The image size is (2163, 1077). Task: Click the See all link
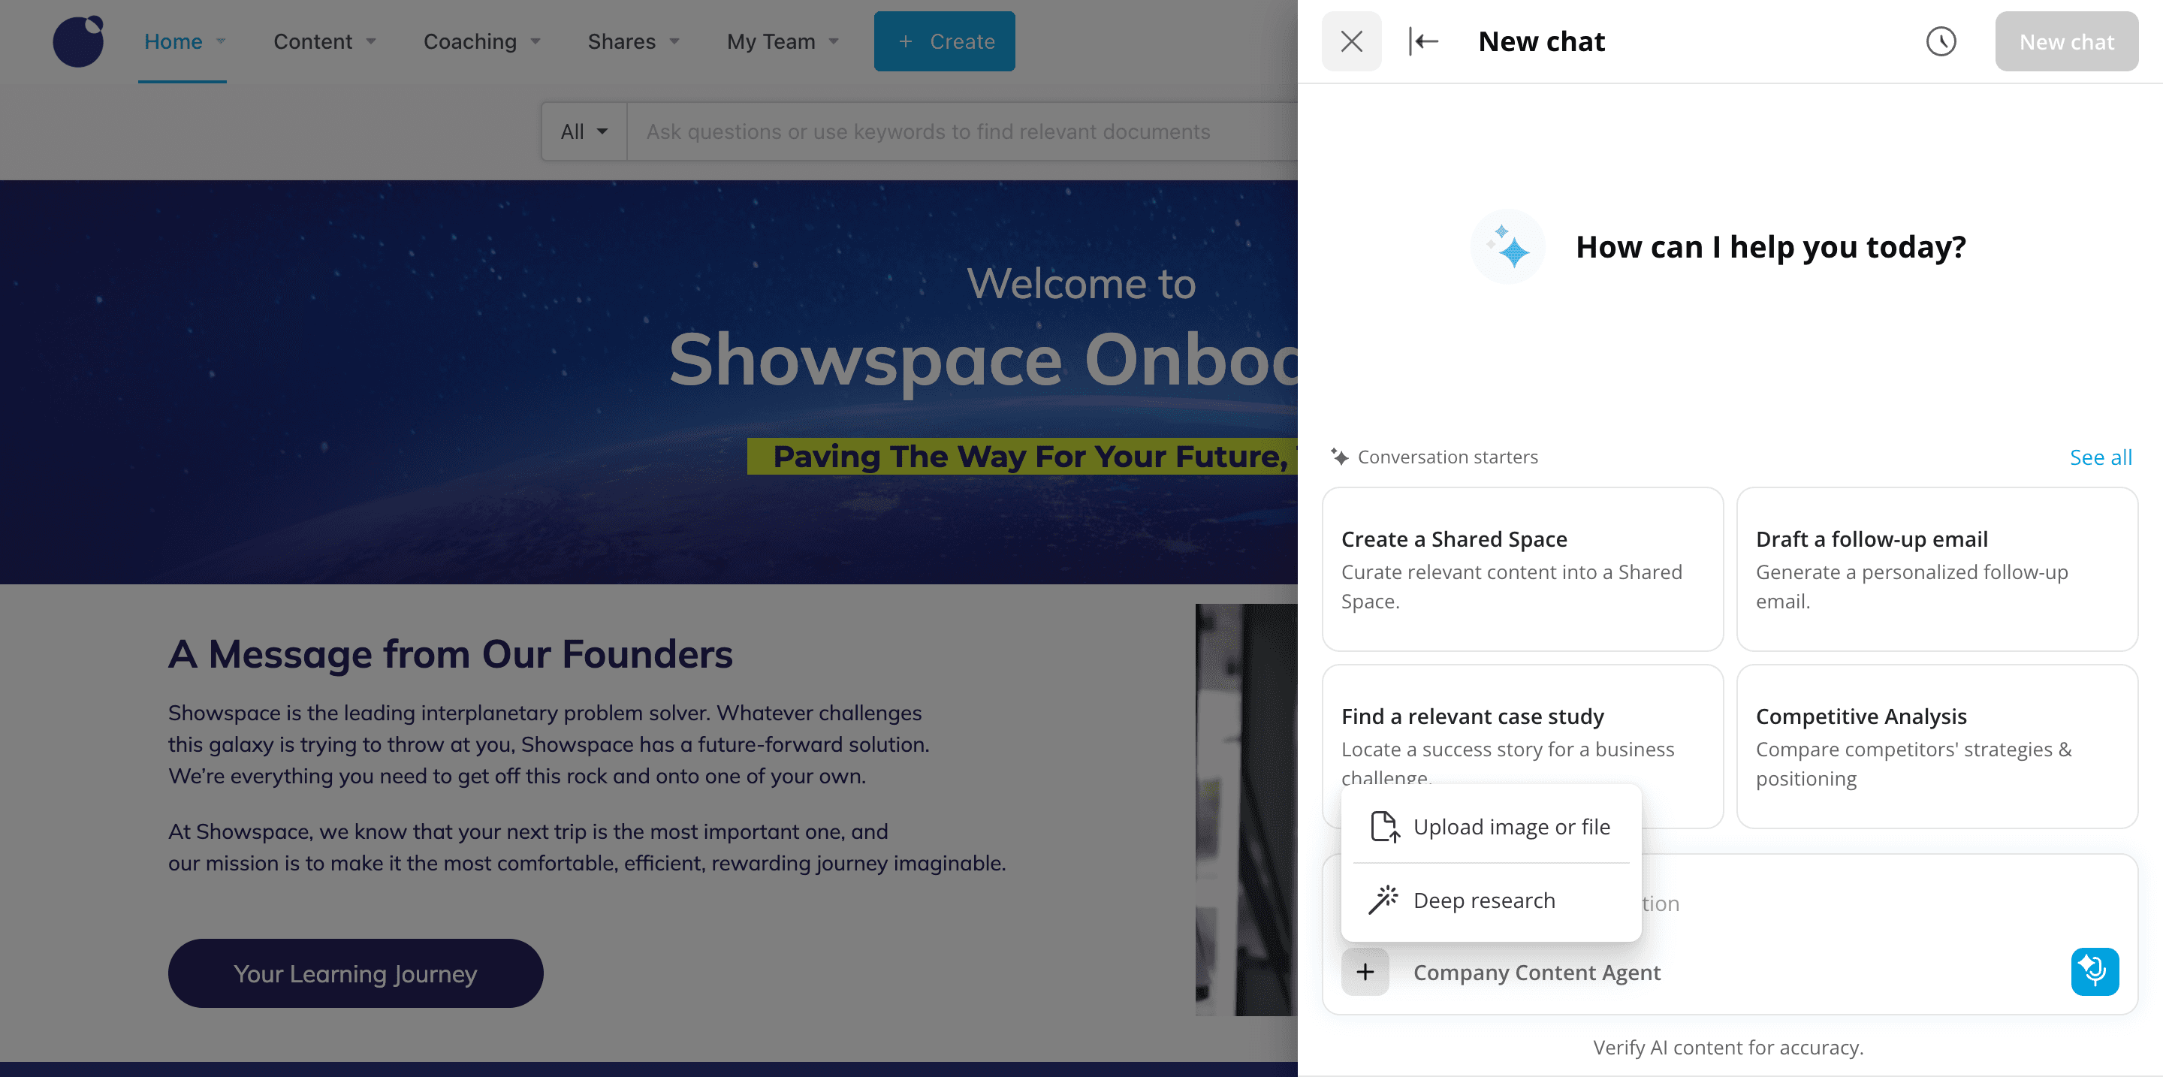pos(2100,457)
